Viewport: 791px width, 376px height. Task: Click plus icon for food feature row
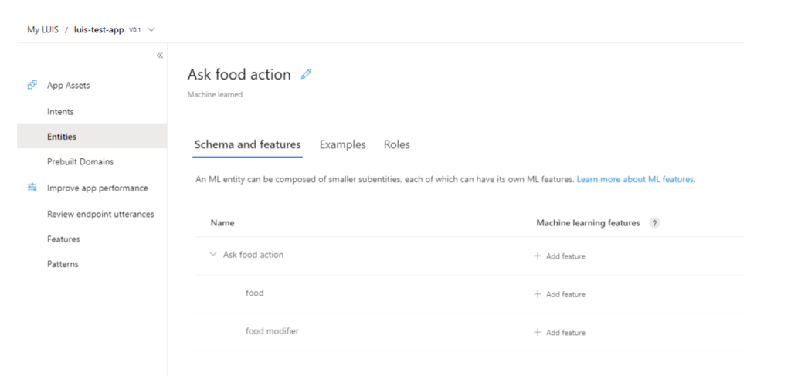click(x=537, y=294)
